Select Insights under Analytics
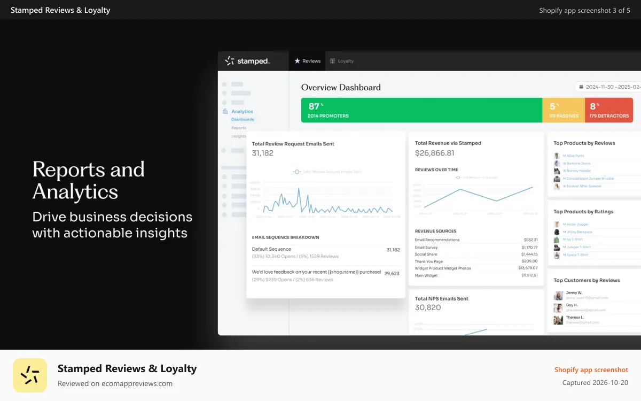Screen dimensions: 641x401 coord(239,136)
